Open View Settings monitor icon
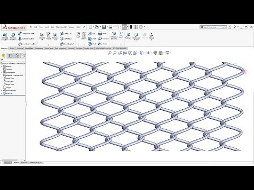The width and height of the screenshot is (254, 190). pyautogui.click(x=167, y=53)
